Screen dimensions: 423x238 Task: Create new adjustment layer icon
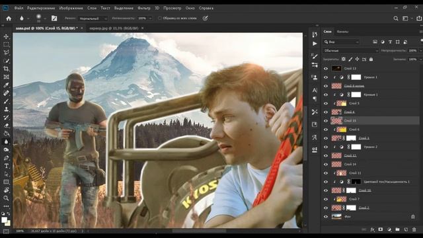tap(389, 229)
